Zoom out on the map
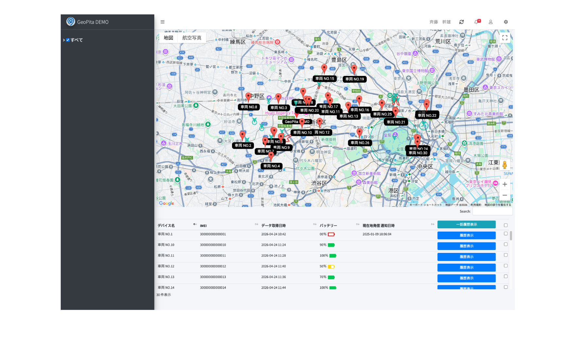The image size is (576, 353). pos(505,195)
